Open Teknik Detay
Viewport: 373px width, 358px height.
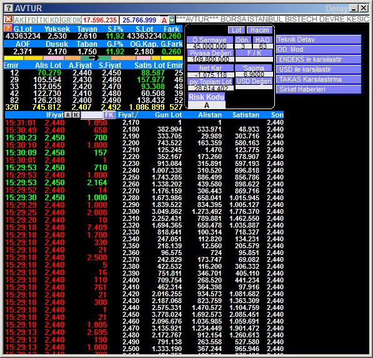click(x=319, y=39)
